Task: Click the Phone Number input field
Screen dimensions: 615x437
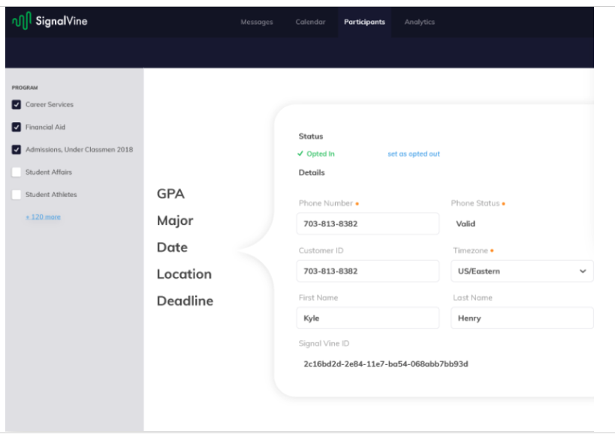Action: click(368, 222)
